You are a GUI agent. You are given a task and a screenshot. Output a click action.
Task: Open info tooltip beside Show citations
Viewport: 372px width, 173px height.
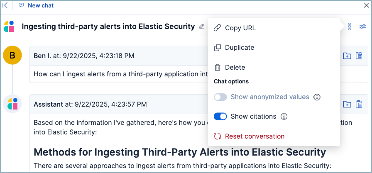284,117
